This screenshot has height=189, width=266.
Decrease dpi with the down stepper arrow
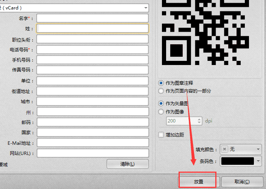tap(199, 122)
